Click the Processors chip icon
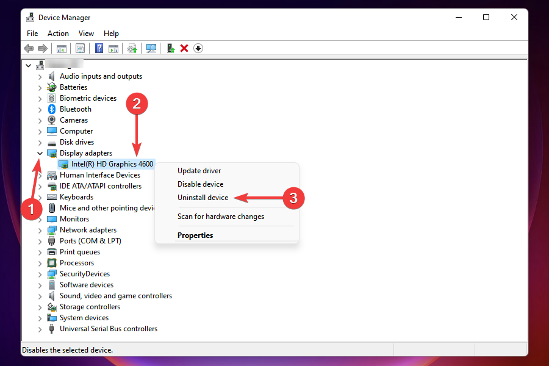The width and height of the screenshot is (549, 366). 52,263
